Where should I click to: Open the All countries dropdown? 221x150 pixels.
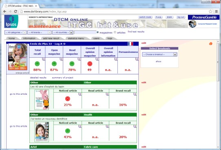[63, 33]
